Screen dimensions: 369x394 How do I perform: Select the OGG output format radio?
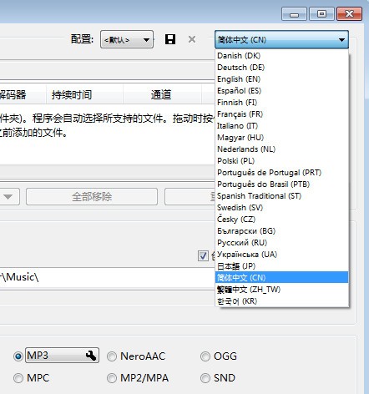(x=205, y=356)
